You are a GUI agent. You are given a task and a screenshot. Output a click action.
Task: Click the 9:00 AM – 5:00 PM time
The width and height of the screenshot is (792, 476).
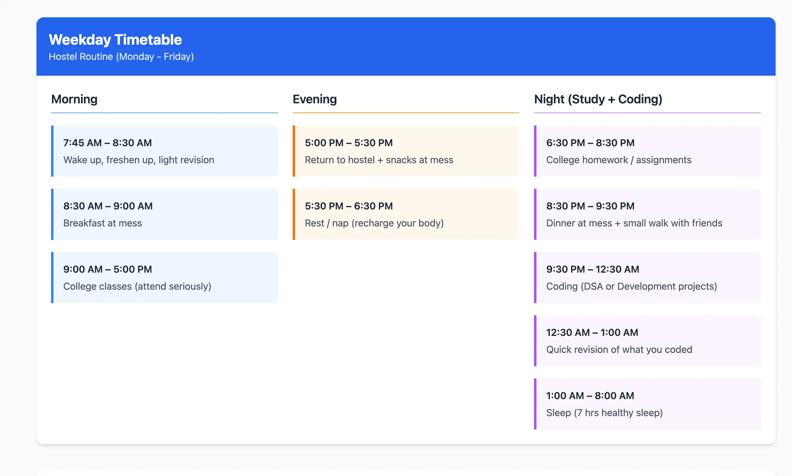pyautogui.click(x=107, y=269)
